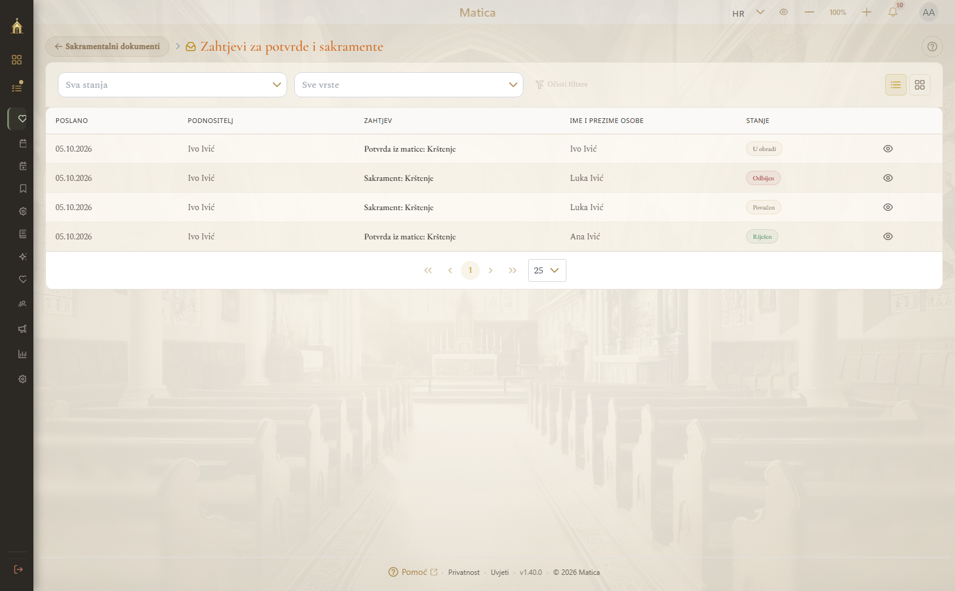The image size is (955, 591).
Task: Switch to list view layout
Action: [x=896, y=85]
